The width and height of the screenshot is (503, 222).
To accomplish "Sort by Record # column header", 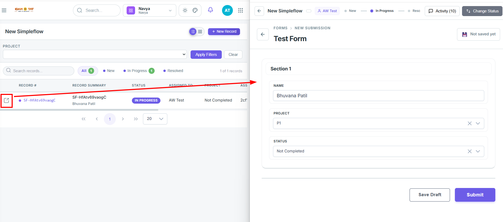I will (x=27, y=85).
